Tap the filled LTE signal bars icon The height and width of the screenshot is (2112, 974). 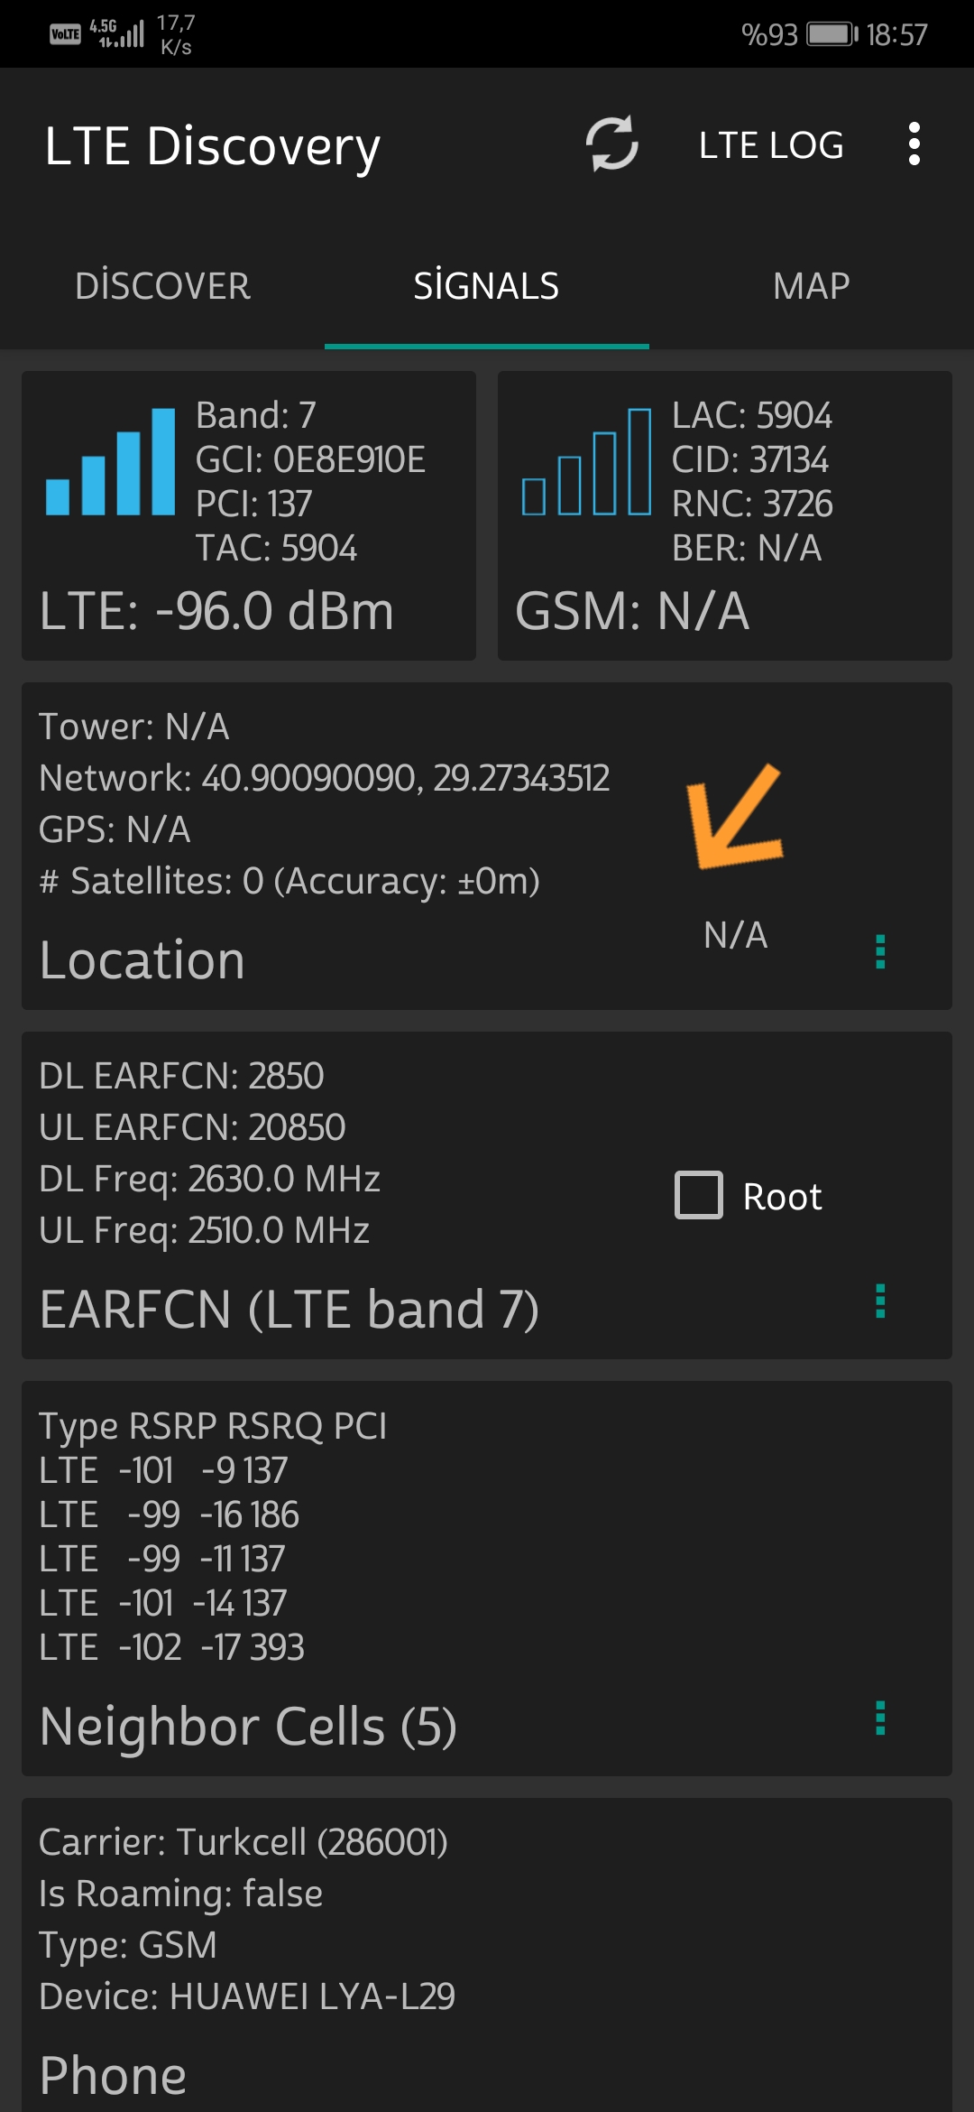tap(110, 462)
